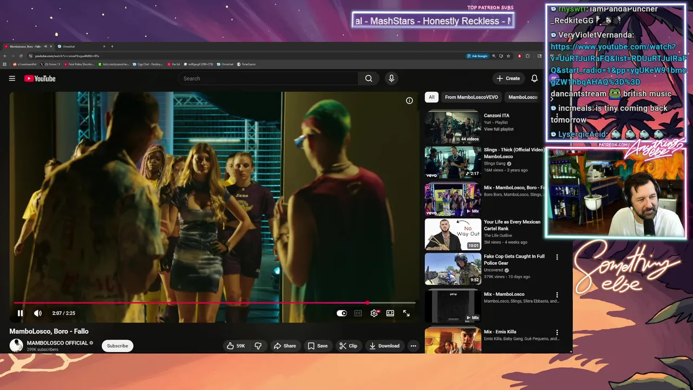The height and width of the screenshot is (390, 693).
Task: Click Create button in YouTube header
Action: point(508,79)
